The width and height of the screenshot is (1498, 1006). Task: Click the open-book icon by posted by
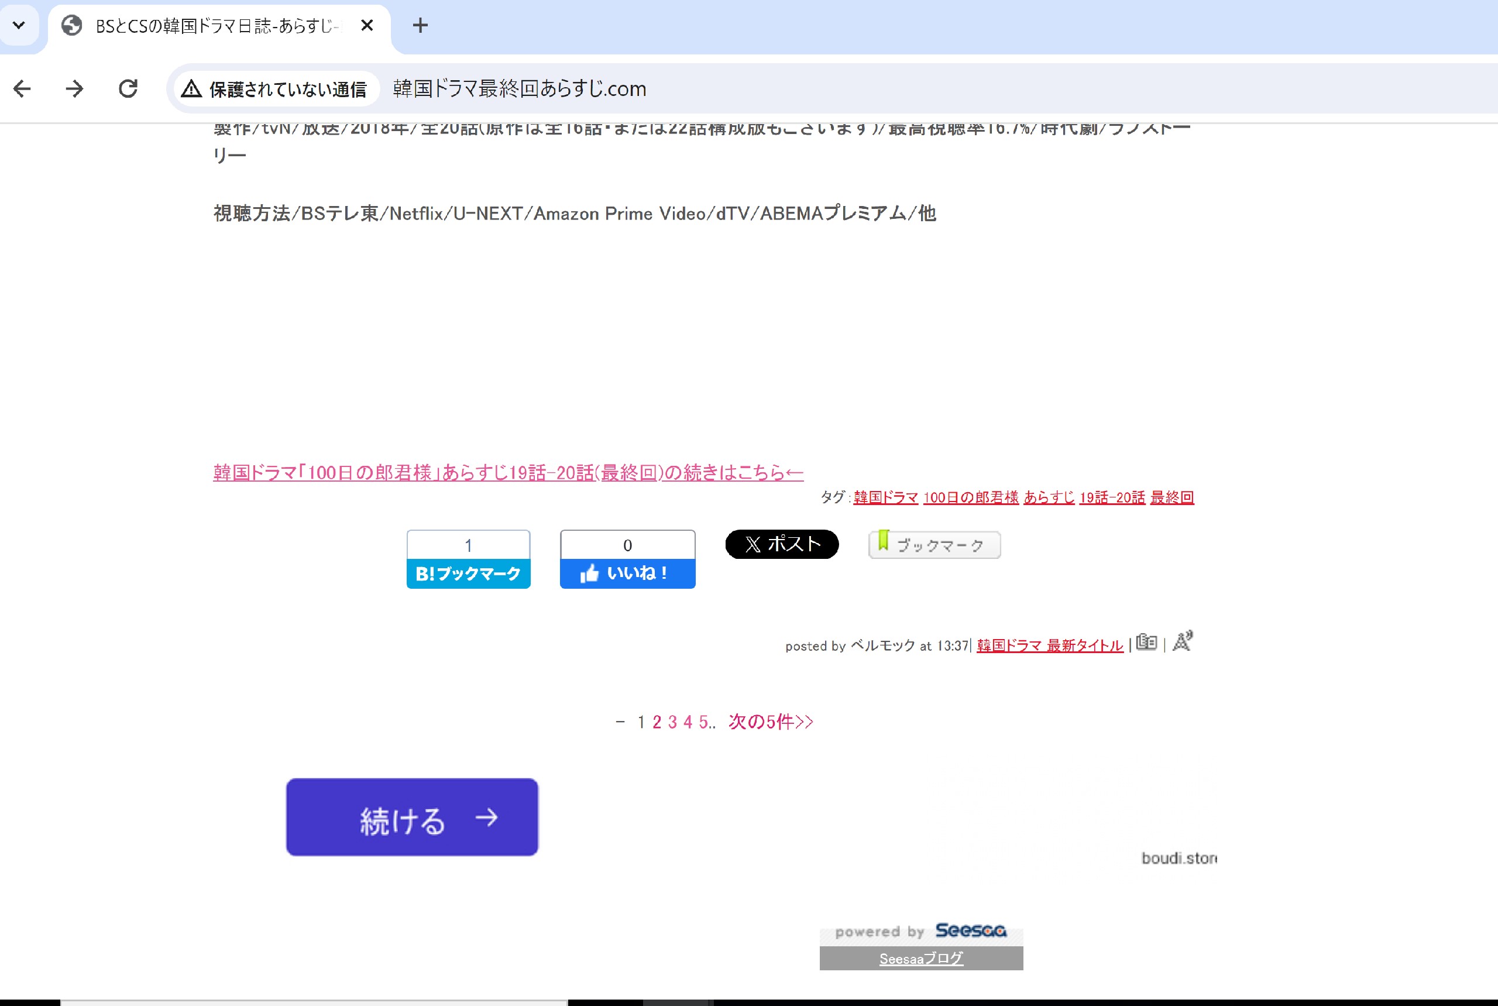pyautogui.click(x=1146, y=642)
